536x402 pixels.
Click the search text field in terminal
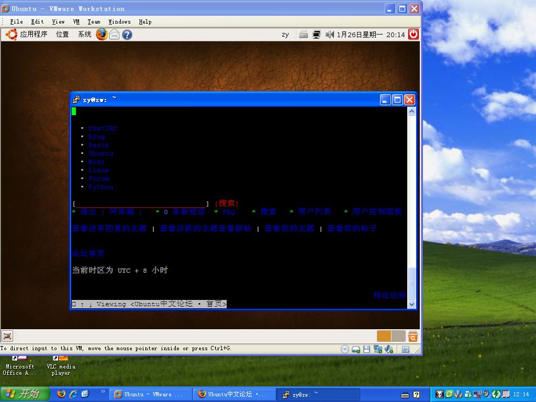pos(140,204)
